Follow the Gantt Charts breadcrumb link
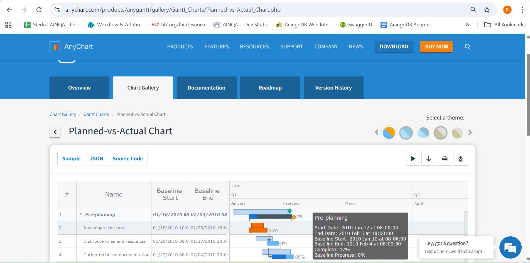 pyautogui.click(x=96, y=114)
